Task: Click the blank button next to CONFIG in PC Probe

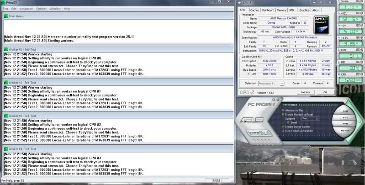Action: (265, 133)
